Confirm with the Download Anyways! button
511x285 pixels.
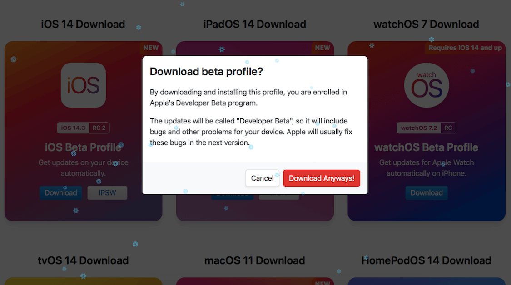(x=322, y=178)
